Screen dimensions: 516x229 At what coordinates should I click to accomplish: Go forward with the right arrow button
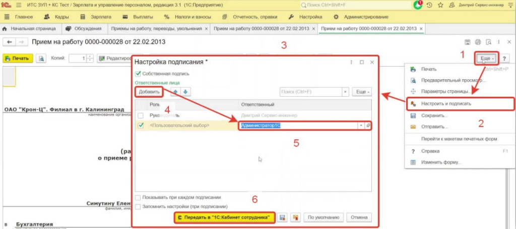click(x=21, y=42)
